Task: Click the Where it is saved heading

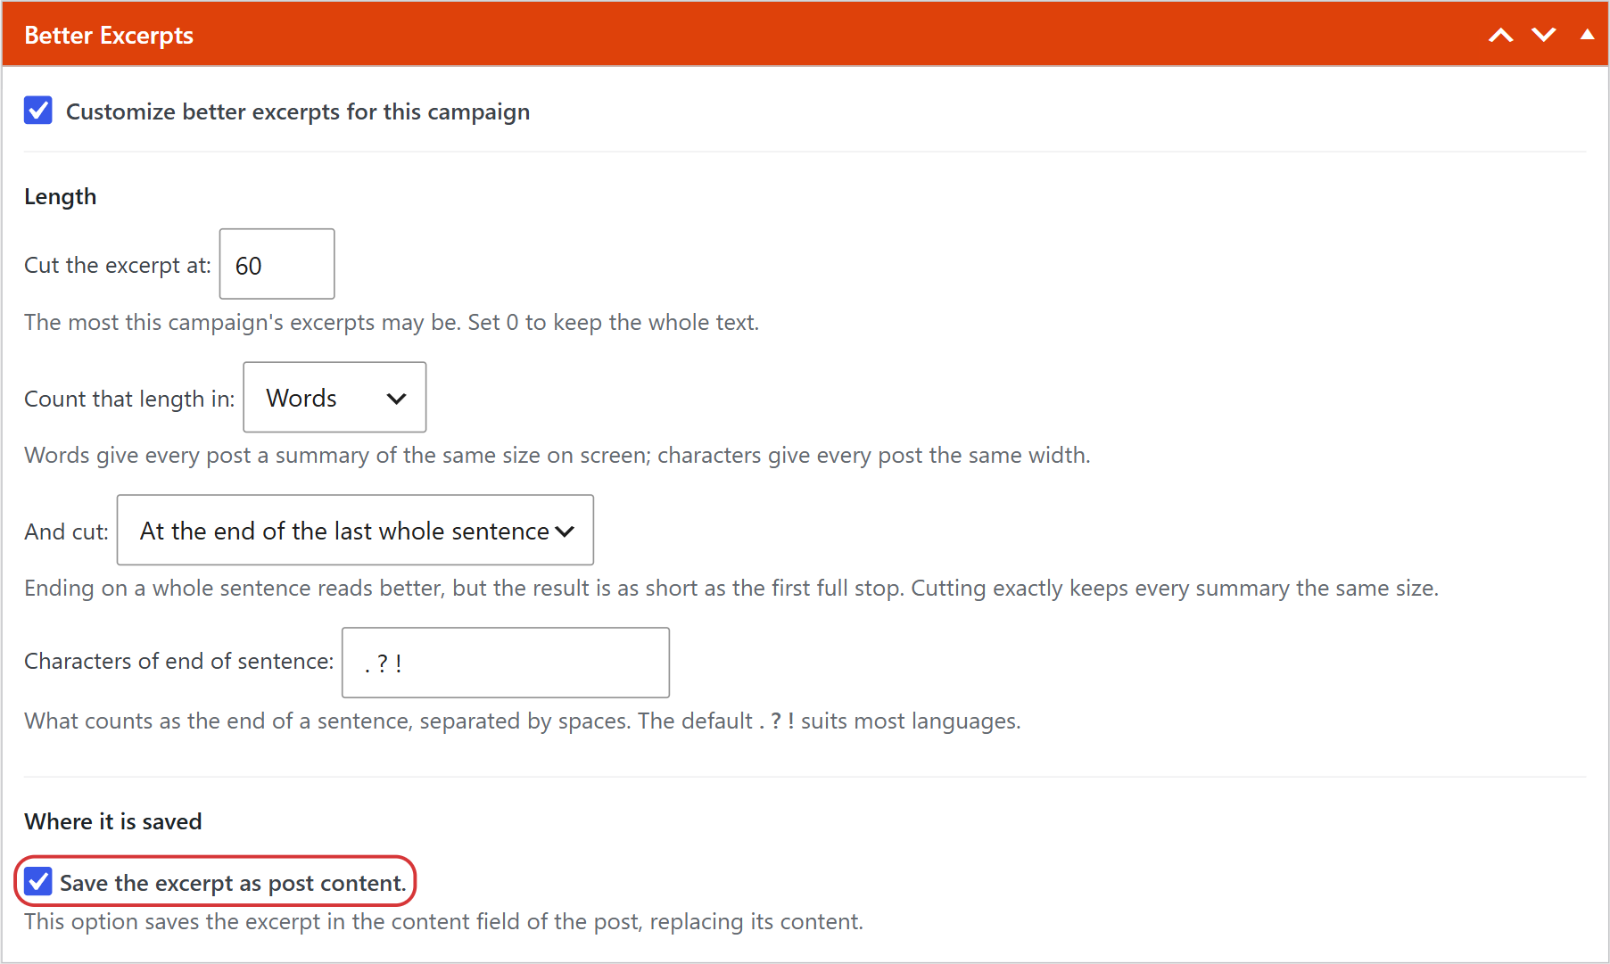Action: 113,821
